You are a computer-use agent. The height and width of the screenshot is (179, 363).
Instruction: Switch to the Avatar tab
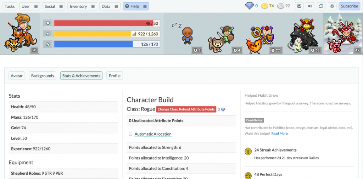coord(17,76)
